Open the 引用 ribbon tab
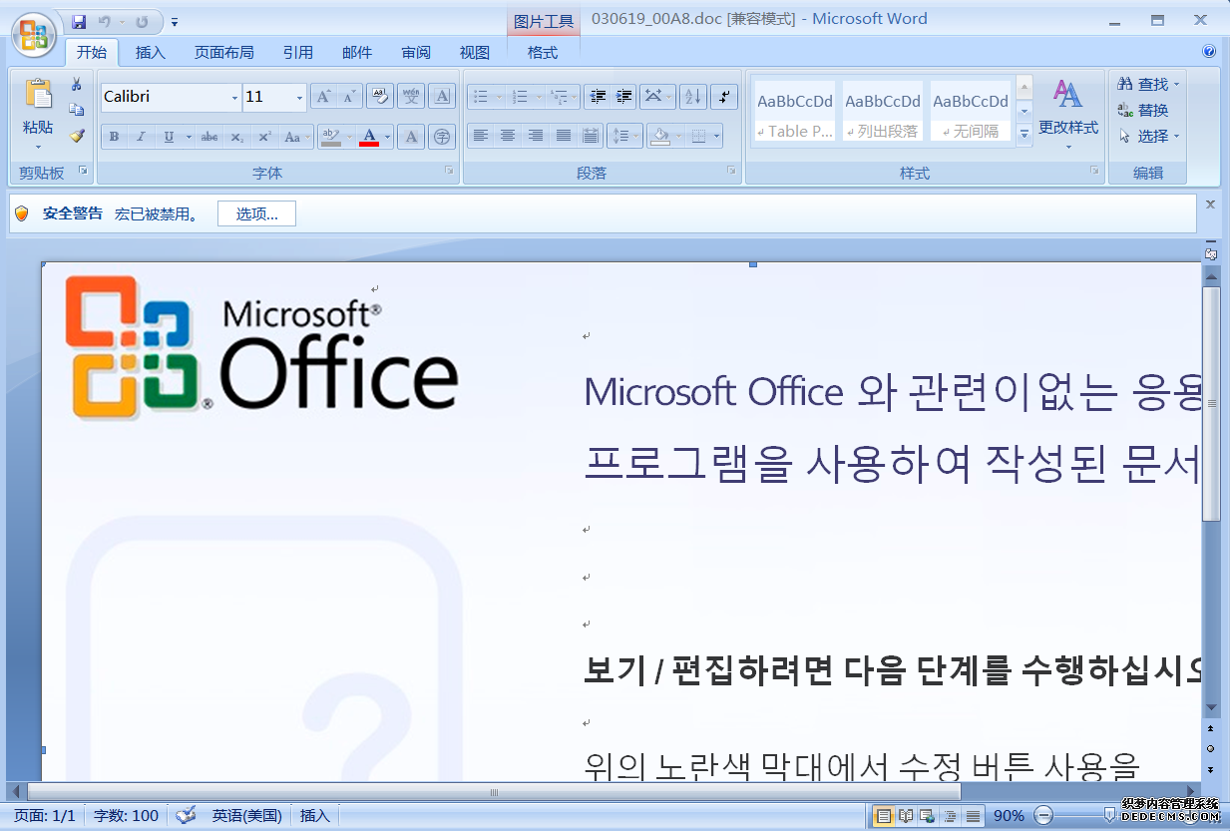The width and height of the screenshot is (1230, 831). click(297, 52)
